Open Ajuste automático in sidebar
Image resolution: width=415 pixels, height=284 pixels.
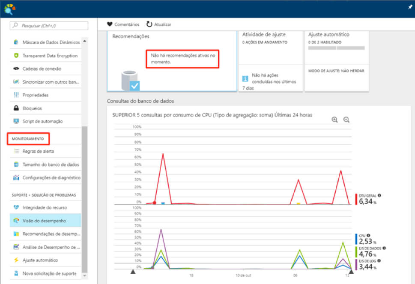[x=40, y=260]
